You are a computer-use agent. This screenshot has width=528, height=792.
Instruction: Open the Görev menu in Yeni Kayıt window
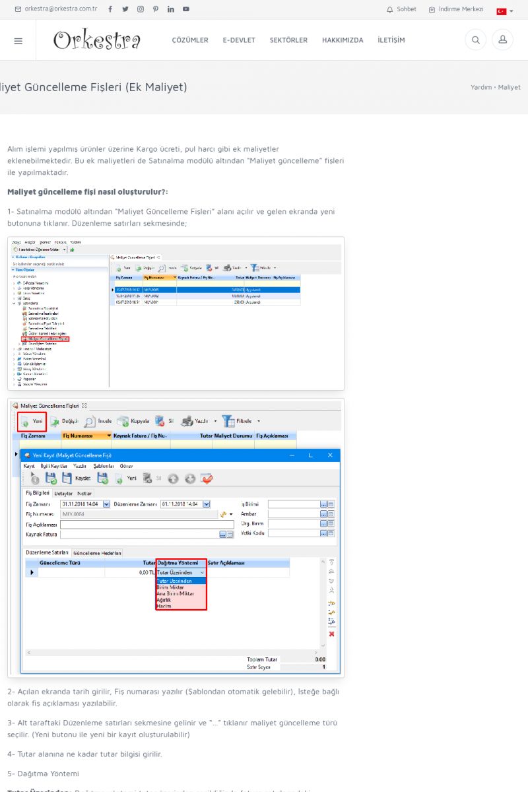[126, 466]
